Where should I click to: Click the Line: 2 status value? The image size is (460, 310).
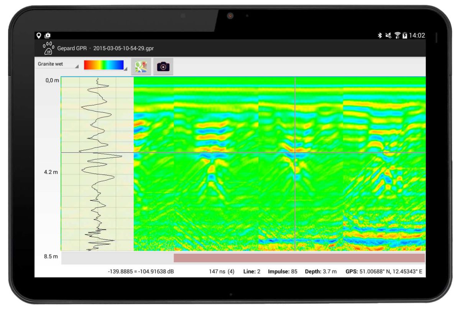252,272
